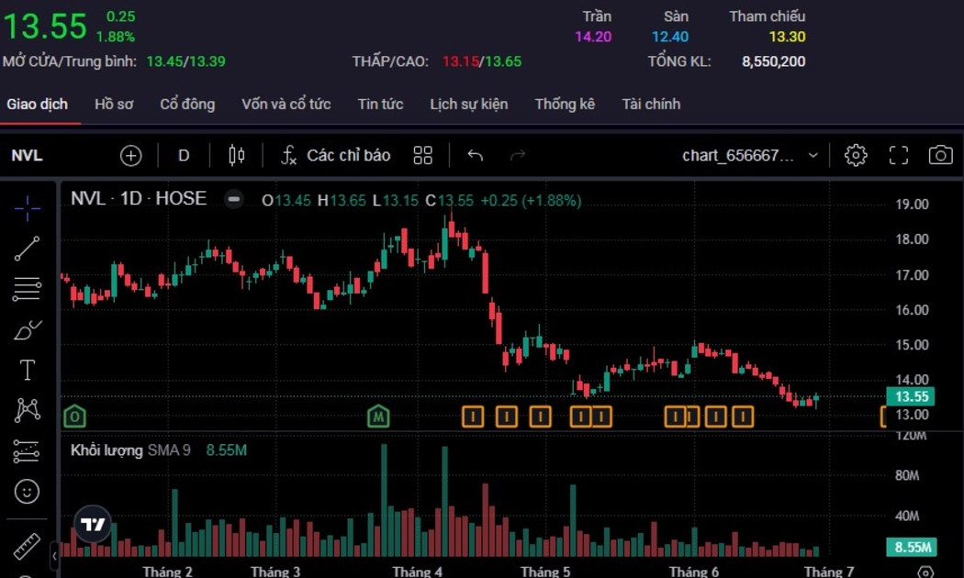
Task: Click the NVL symbol search box
Action: [x=28, y=155]
